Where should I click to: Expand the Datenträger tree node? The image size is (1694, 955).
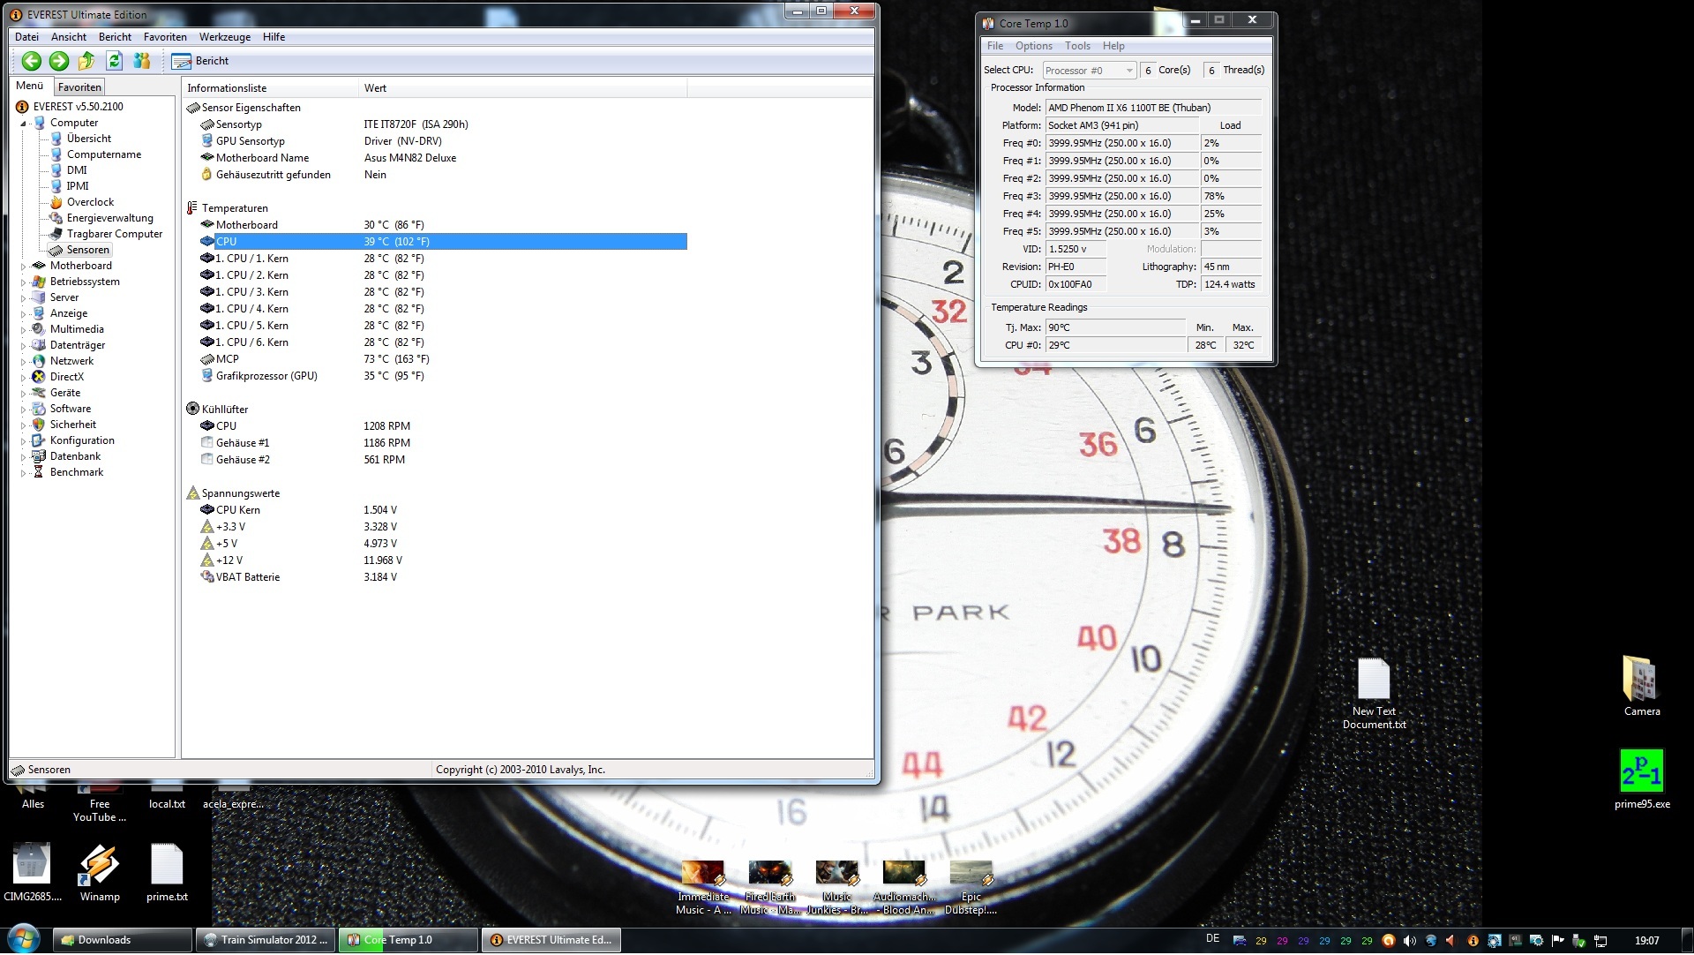coord(24,346)
